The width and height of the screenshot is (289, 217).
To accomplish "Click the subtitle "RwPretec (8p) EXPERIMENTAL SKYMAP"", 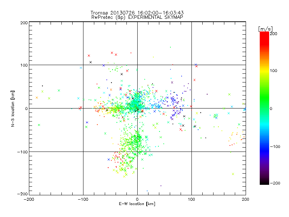I will tap(137, 17).
